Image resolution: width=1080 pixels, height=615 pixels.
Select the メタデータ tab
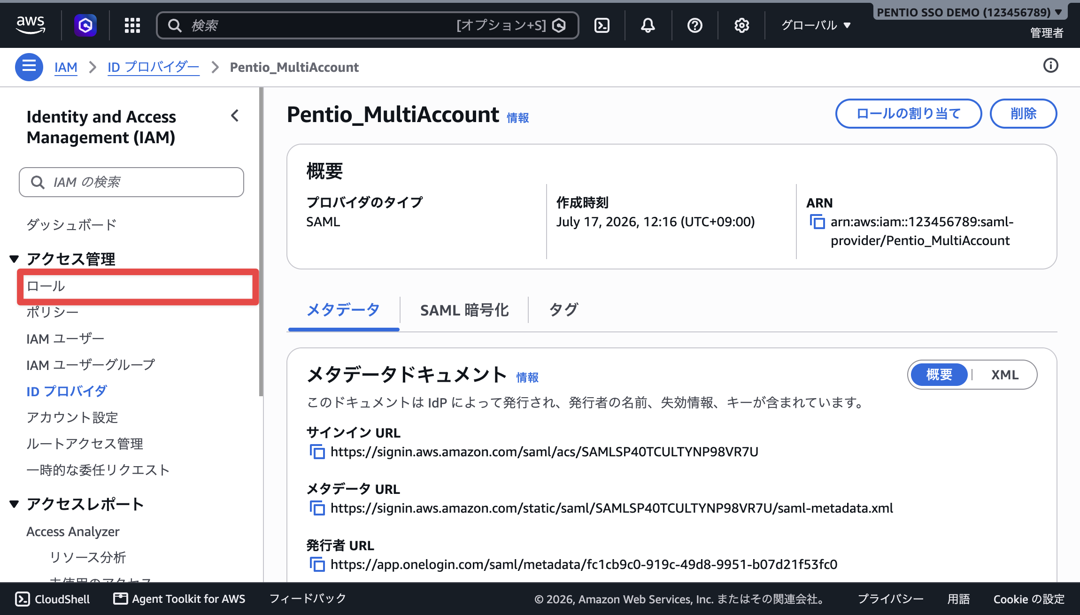[343, 310]
